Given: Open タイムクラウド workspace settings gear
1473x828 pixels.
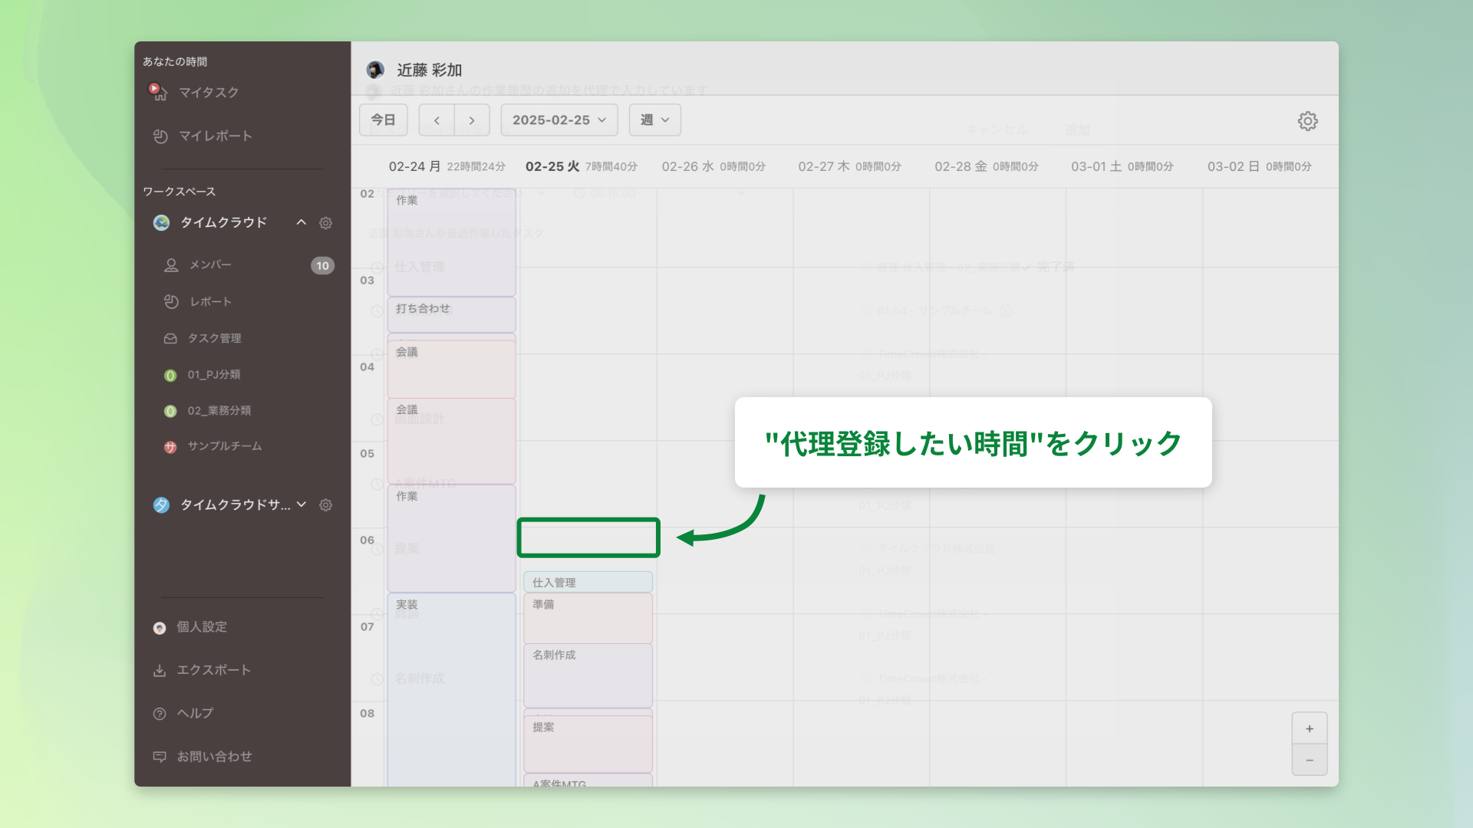Looking at the screenshot, I should pyautogui.click(x=326, y=223).
